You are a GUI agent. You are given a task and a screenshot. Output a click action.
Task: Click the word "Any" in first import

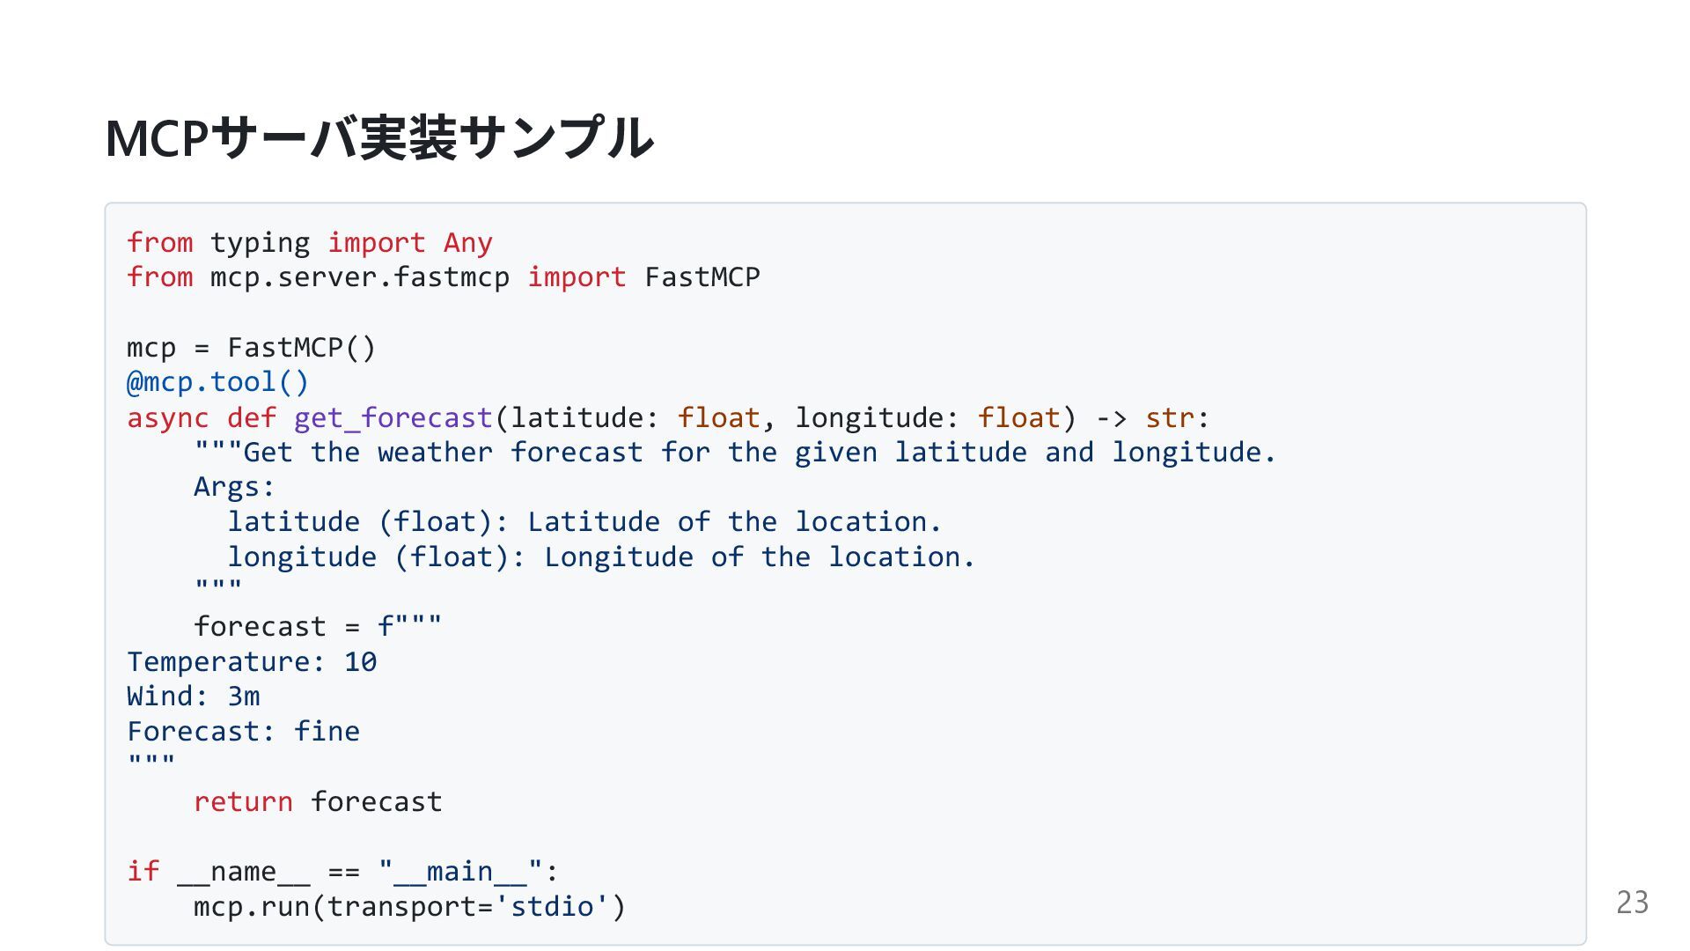(x=467, y=243)
